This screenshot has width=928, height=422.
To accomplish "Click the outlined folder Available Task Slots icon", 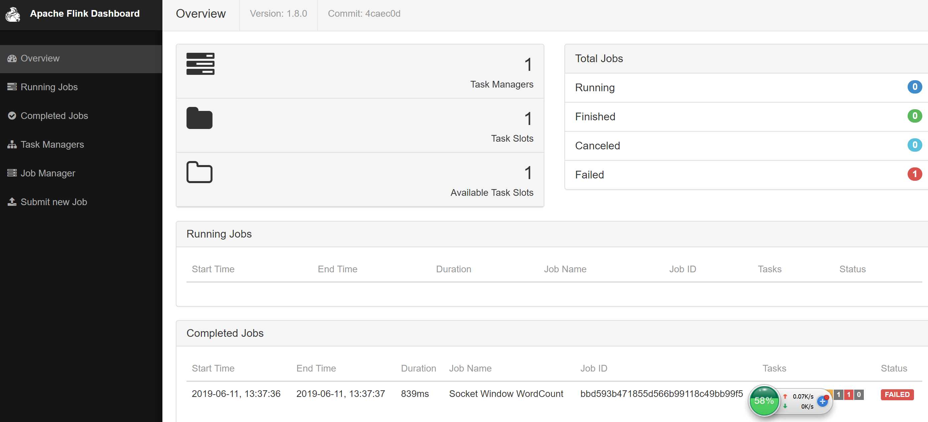I will pyautogui.click(x=199, y=172).
